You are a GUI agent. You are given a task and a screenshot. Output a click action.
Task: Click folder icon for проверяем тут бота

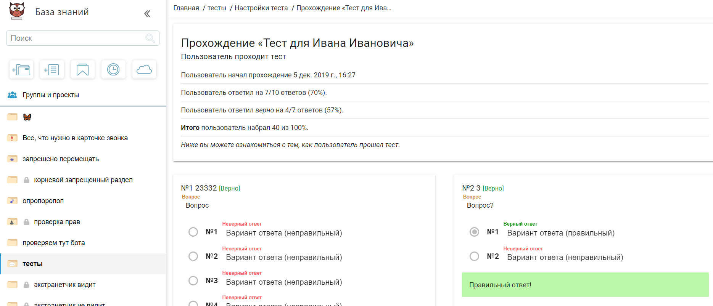(12, 243)
